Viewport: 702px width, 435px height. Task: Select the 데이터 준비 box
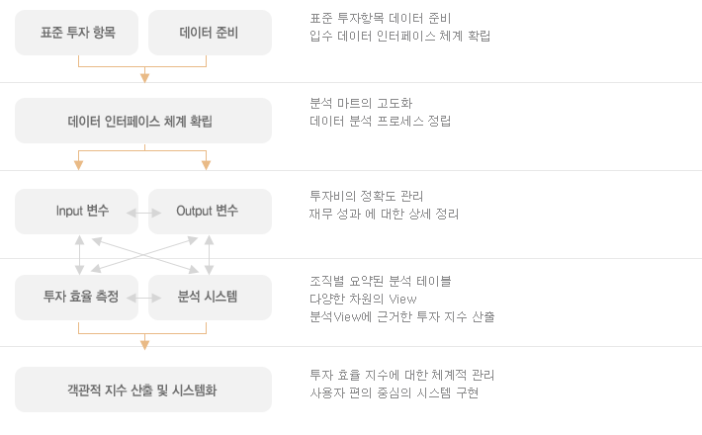[210, 33]
